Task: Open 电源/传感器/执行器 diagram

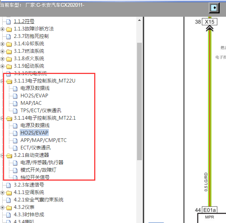Action: (42, 162)
